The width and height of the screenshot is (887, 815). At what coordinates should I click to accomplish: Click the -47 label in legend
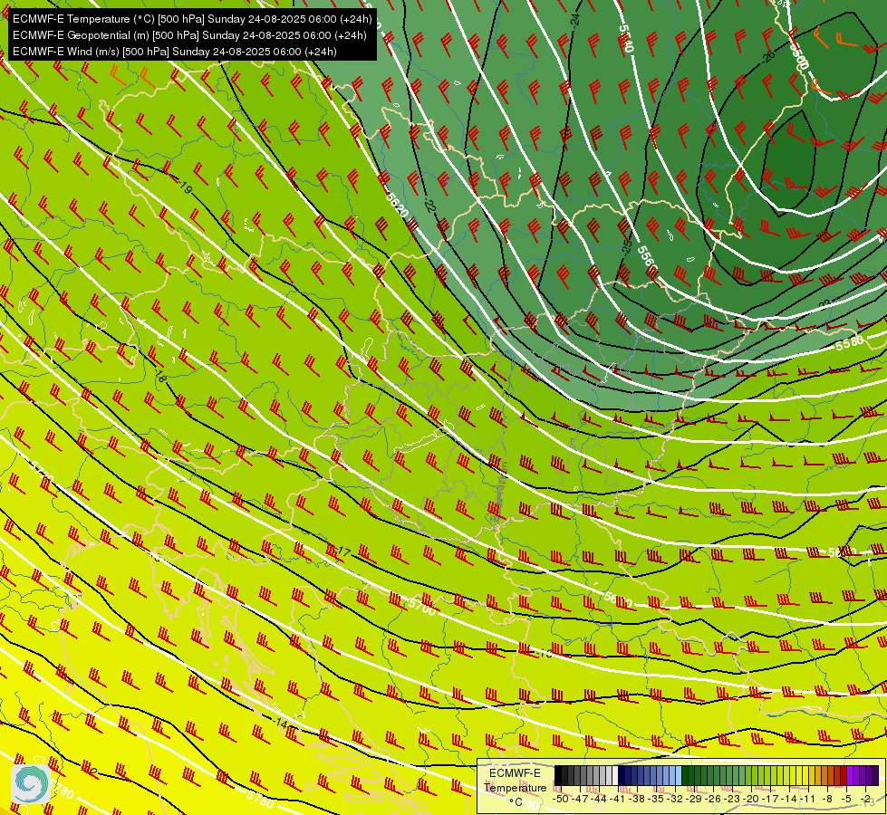coord(581,799)
